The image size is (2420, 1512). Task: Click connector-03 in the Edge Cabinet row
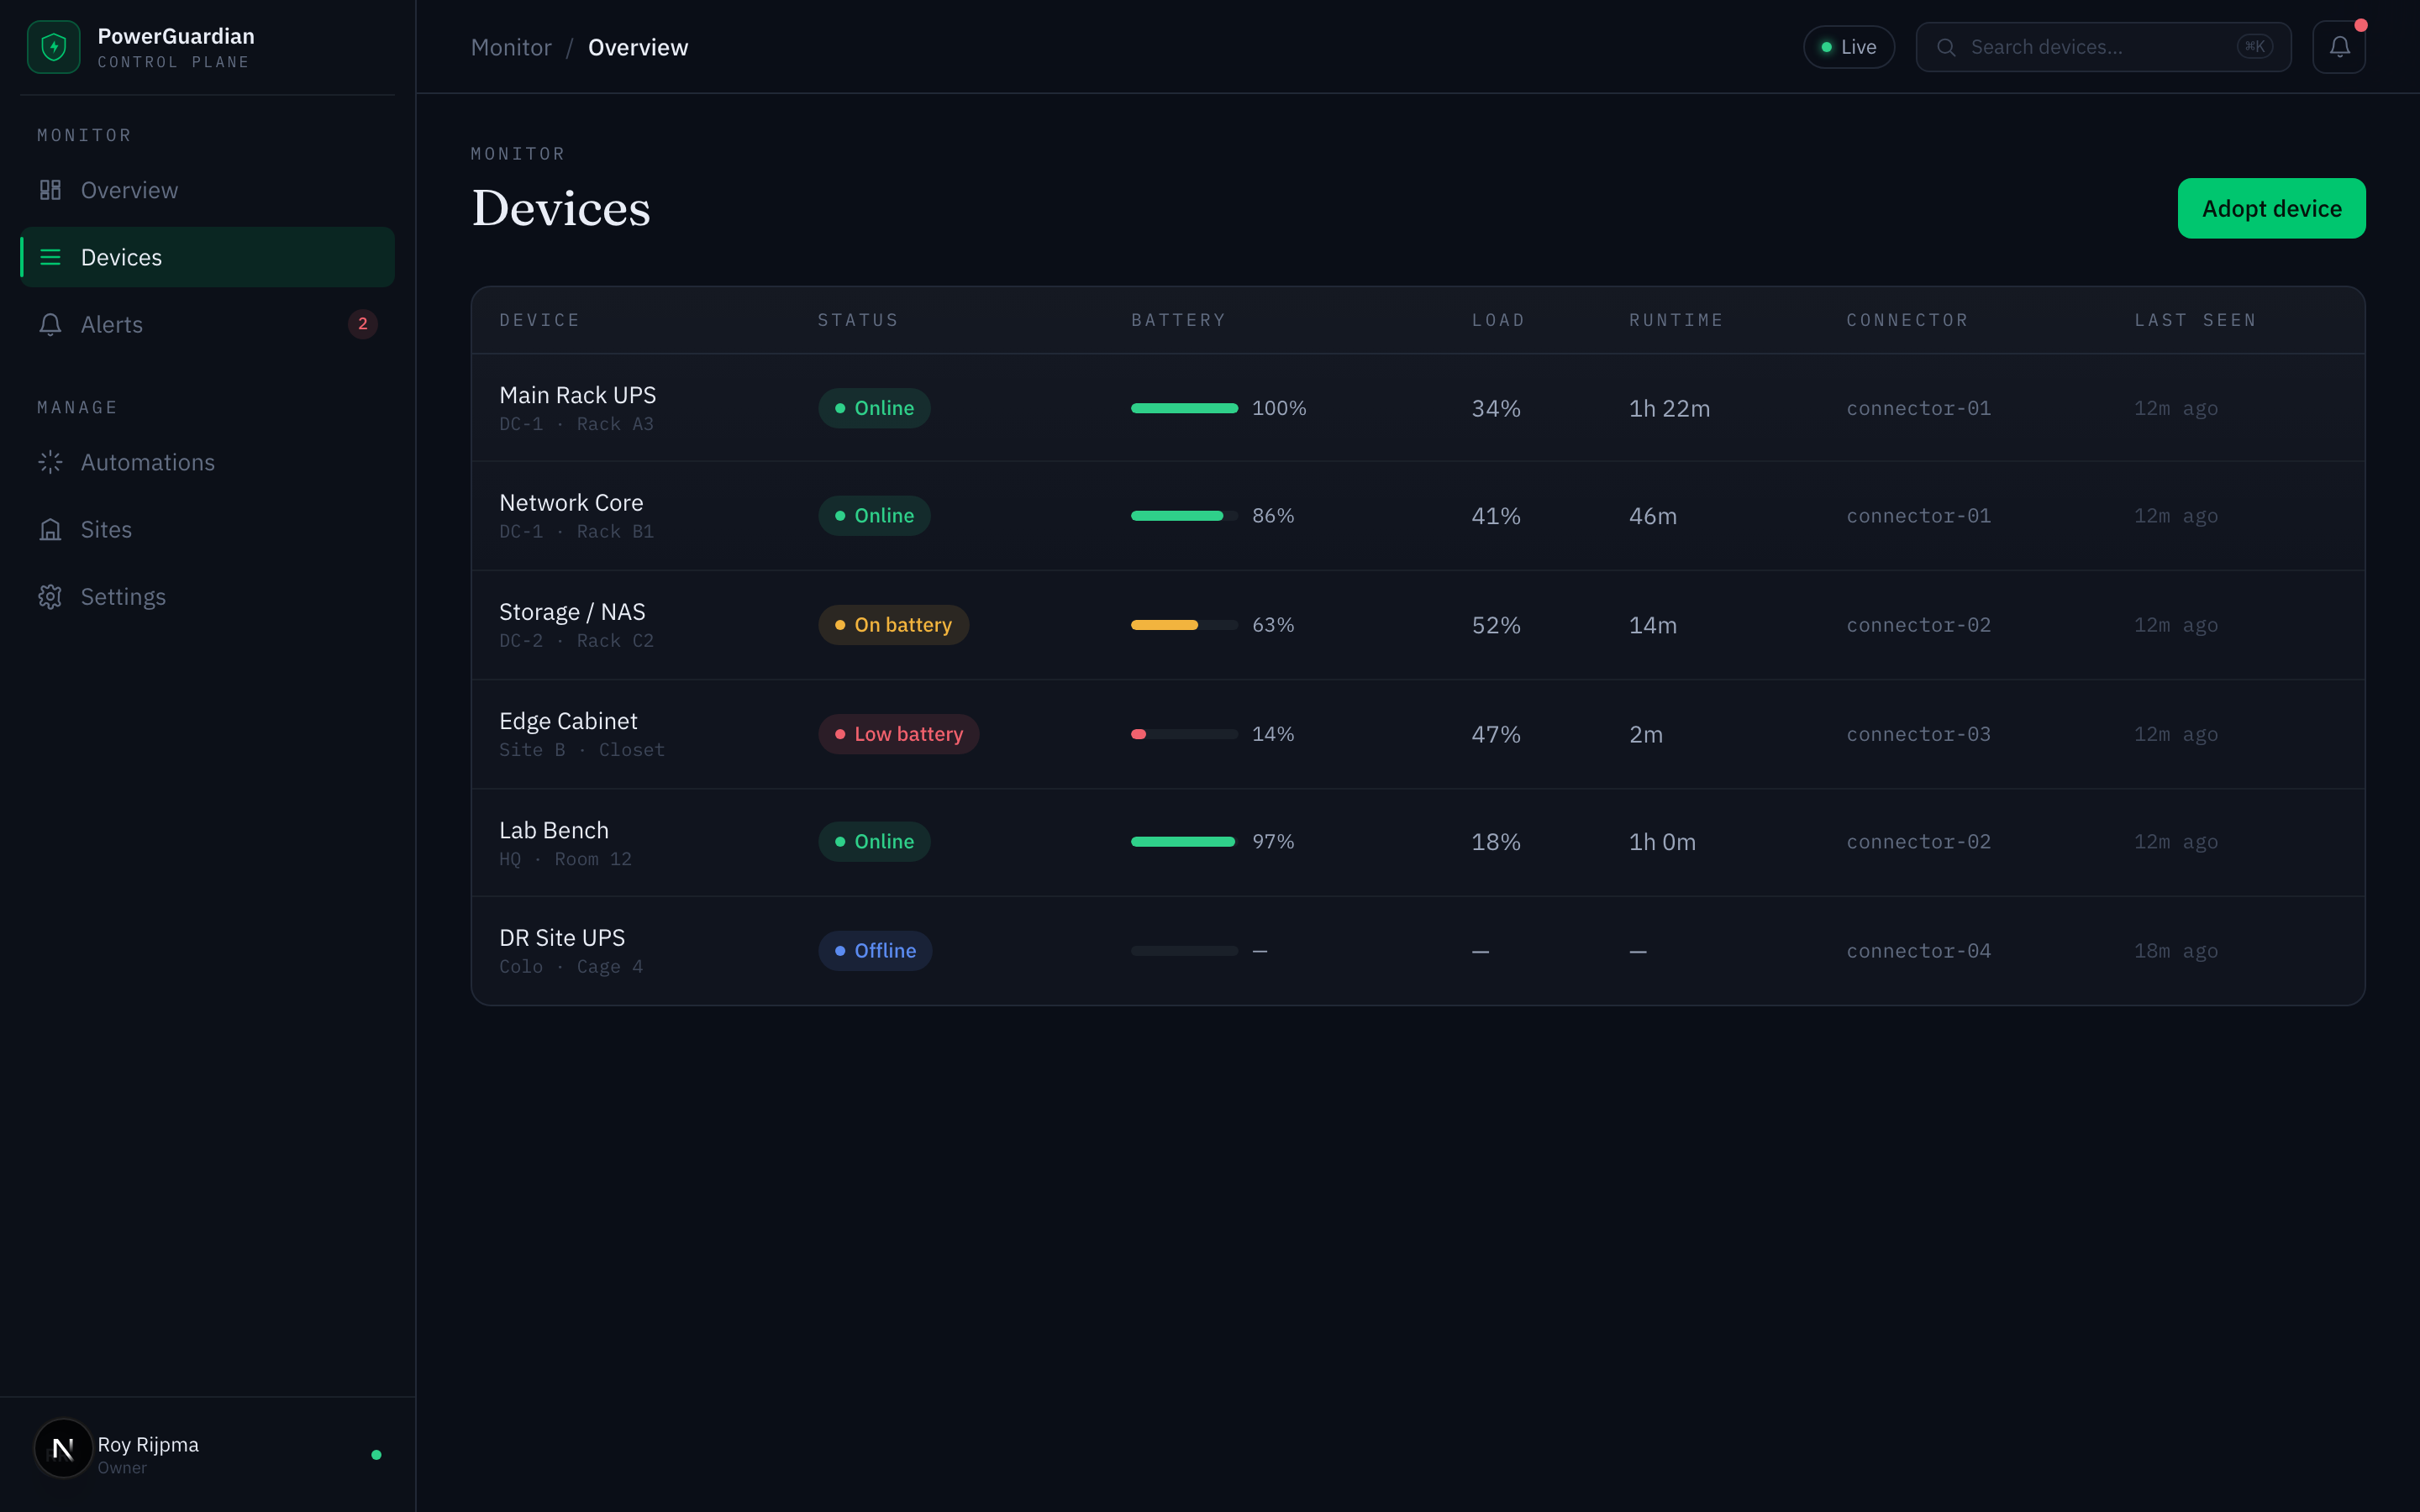coord(1918,734)
